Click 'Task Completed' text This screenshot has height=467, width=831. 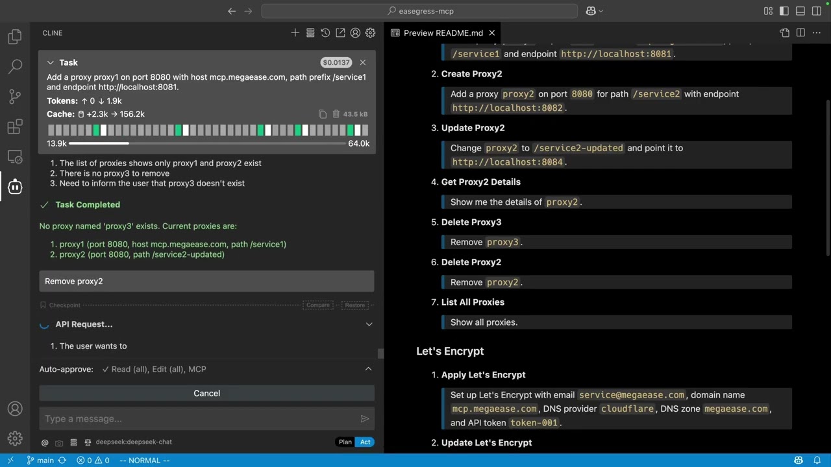coord(88,205)
